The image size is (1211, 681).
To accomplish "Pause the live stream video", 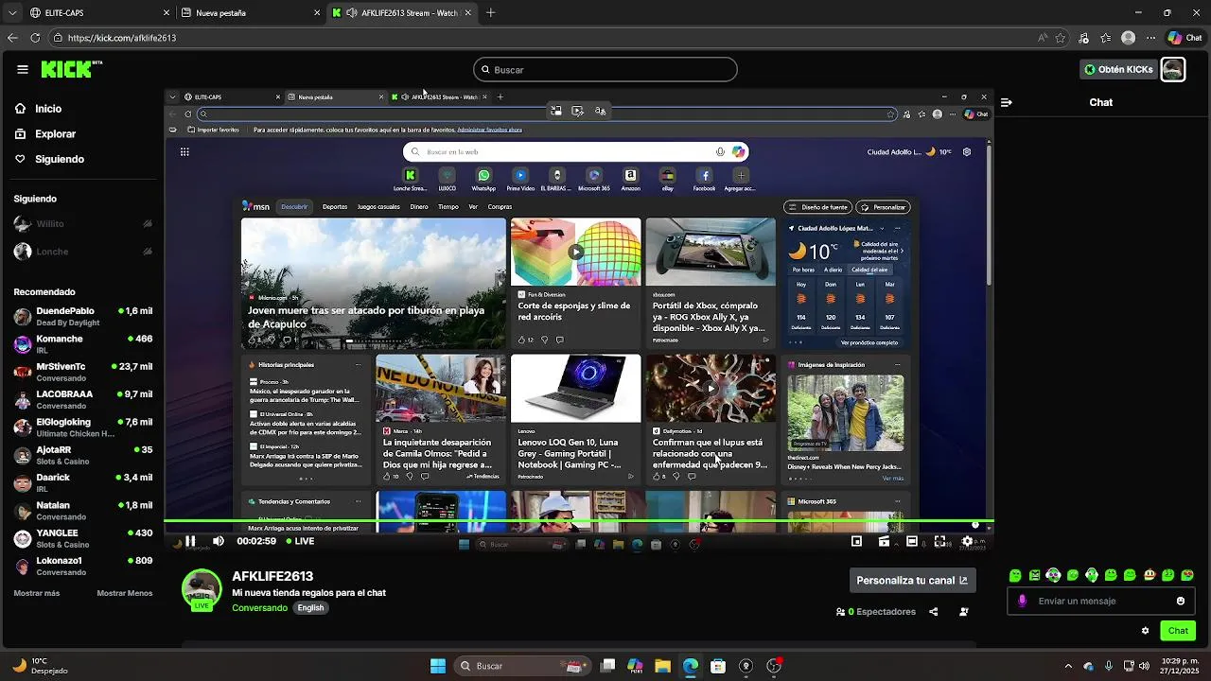I will tap(190, 541).
